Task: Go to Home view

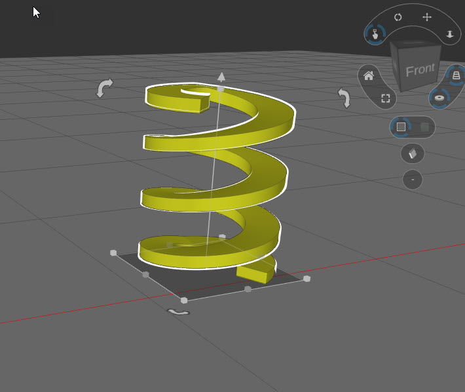Action: pos(369,76)
